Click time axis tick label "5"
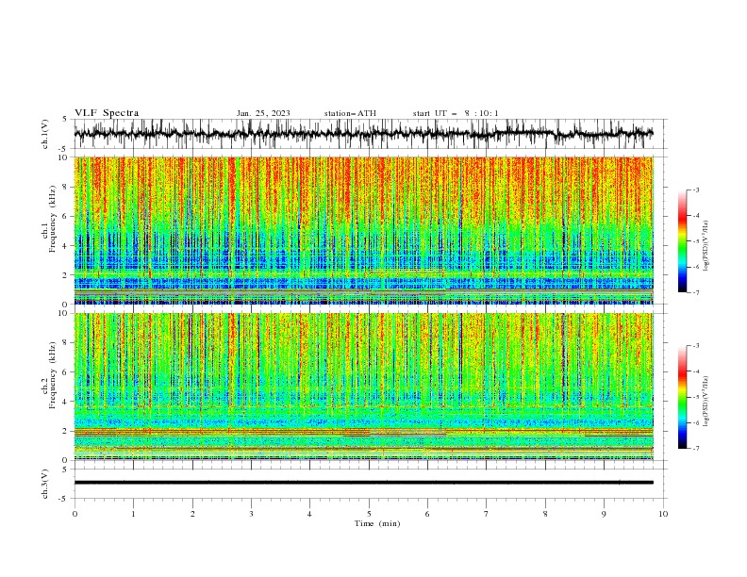Viewport: 747px width, 577px height. click(369, 514)
